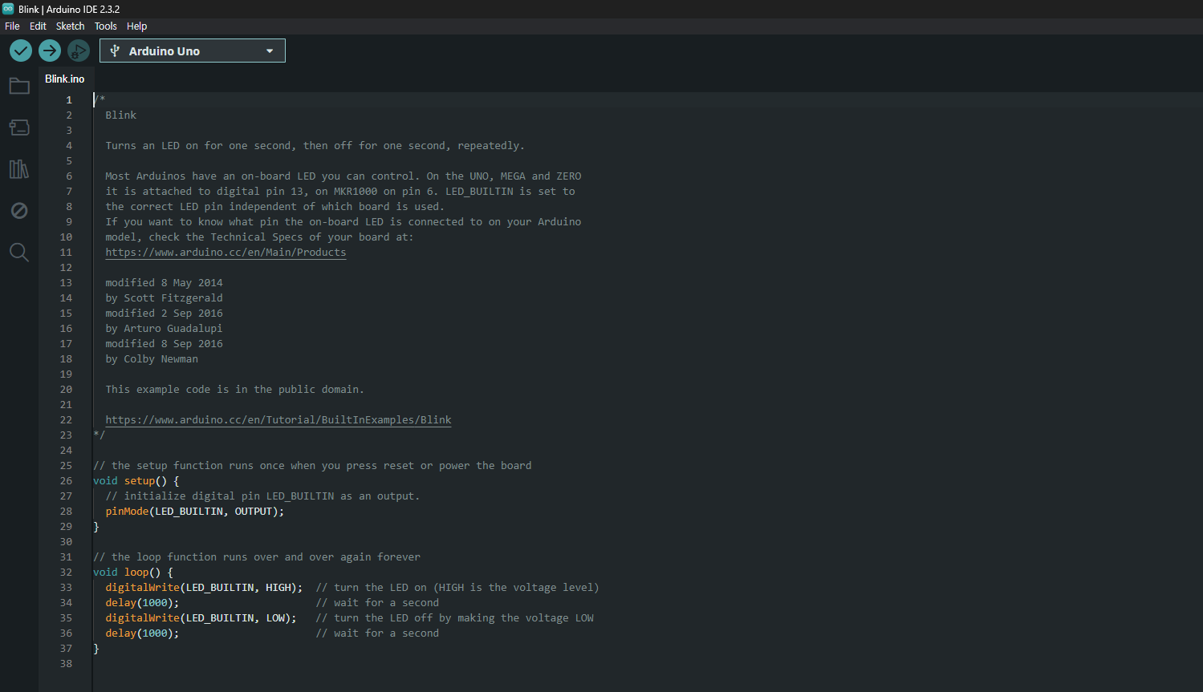Click 'This example code is in the public domain.'
This screenshot has width=1203, height=692.
[x=234, y=389]
